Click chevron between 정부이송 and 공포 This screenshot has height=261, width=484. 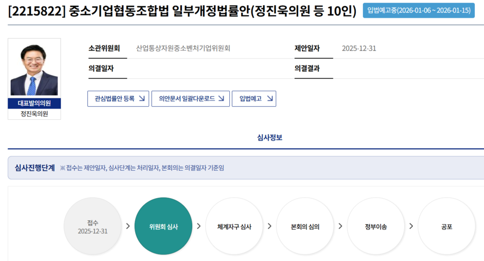411,226
